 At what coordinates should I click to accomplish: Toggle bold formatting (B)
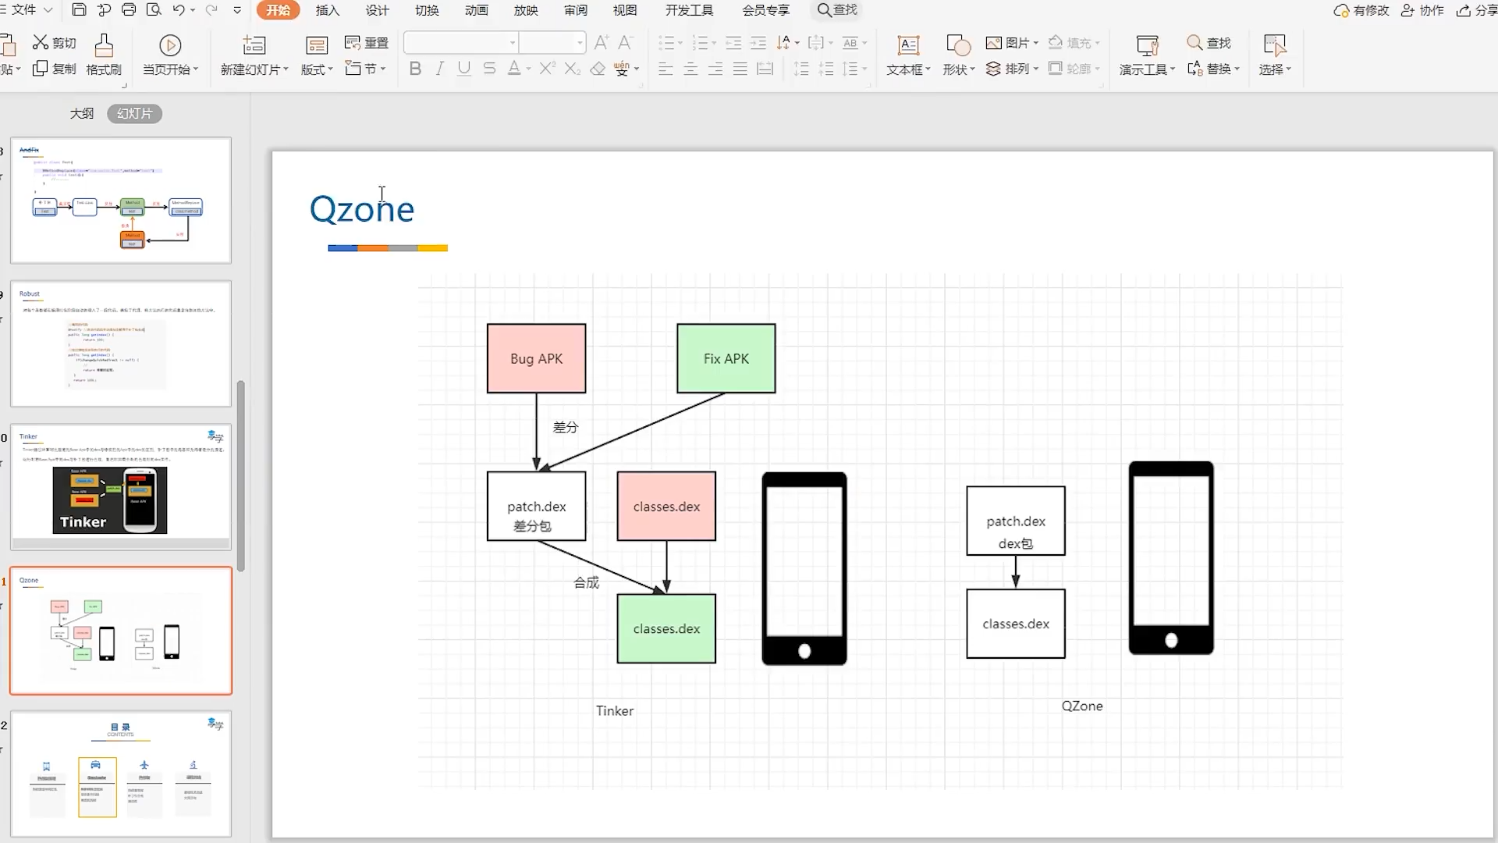click(x=415, y=69)
